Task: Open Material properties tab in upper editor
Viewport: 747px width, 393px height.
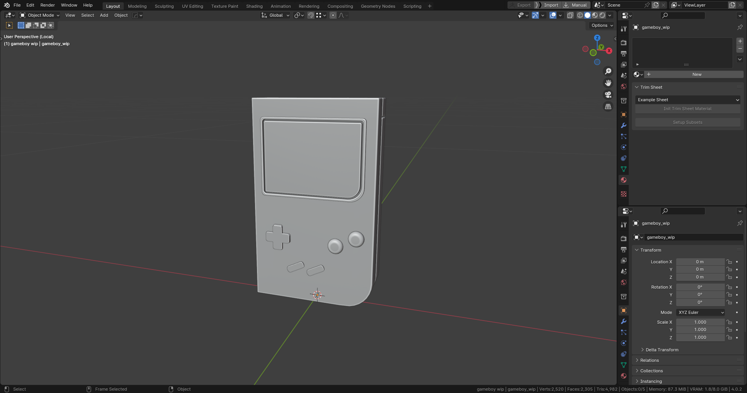Action: coord(624,180)
